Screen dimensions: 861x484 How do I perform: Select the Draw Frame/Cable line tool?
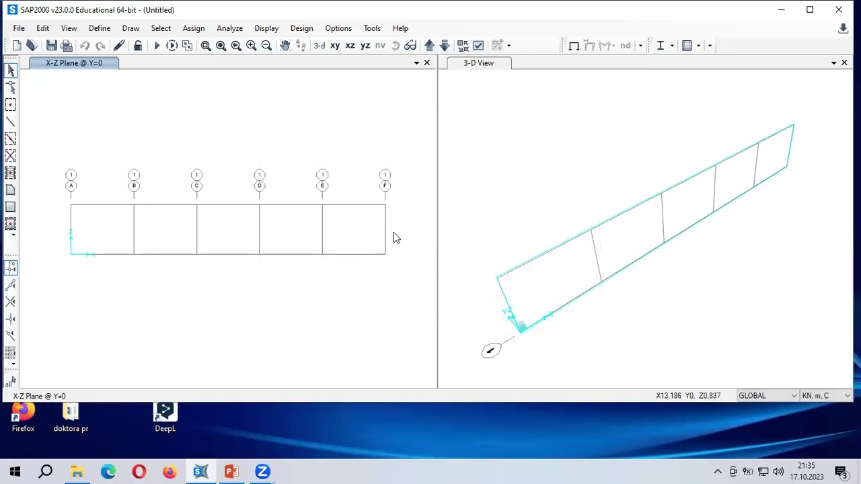11,122
